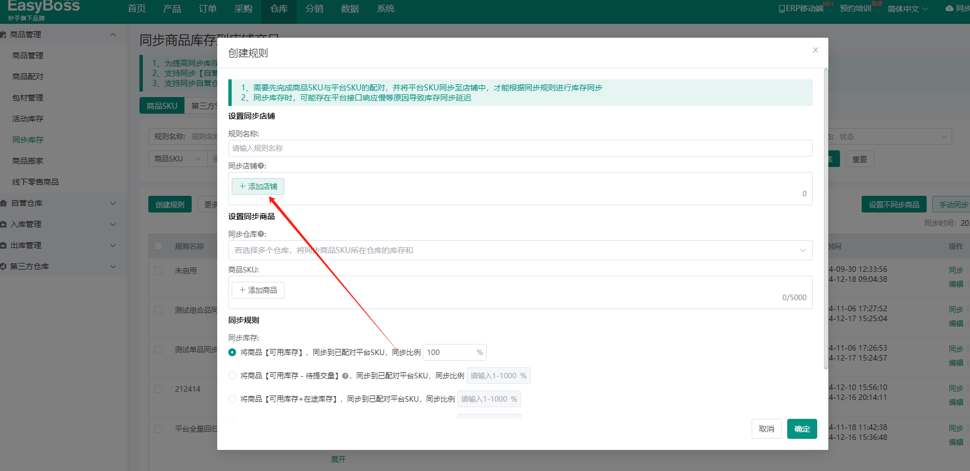970x471 pixels.
Task: Click the 规则名称 input field
Action: click(520, 148)
